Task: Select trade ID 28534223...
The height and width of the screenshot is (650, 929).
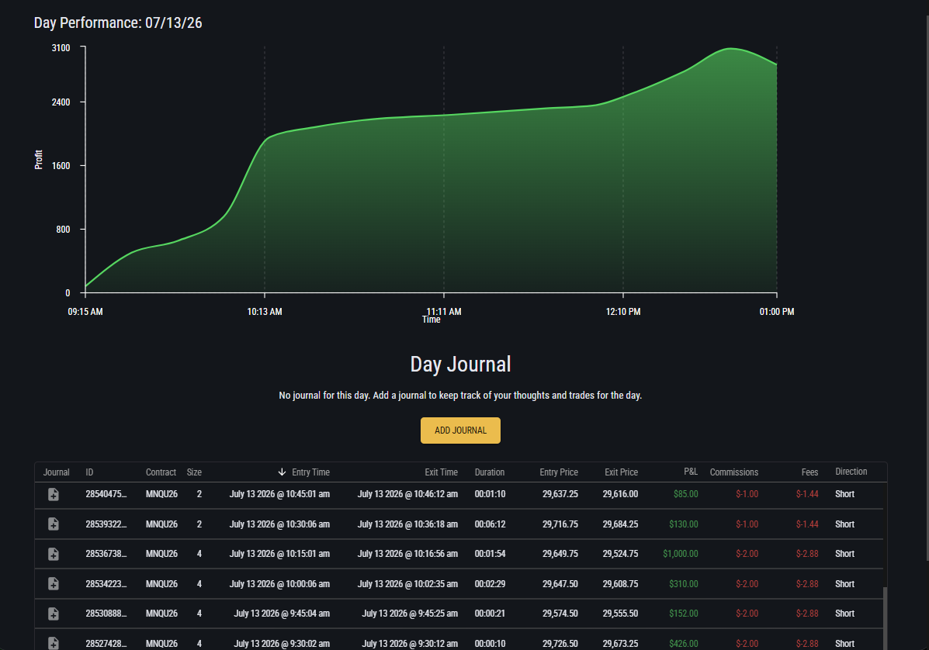Action: [x=106, y=584]
